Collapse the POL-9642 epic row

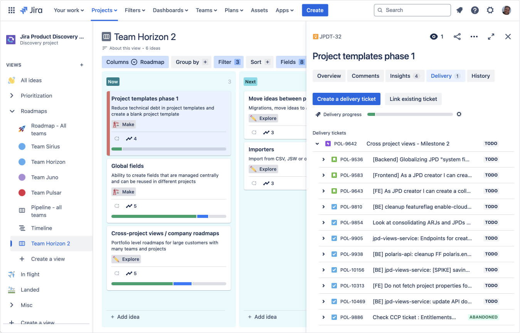pos(317,144)
